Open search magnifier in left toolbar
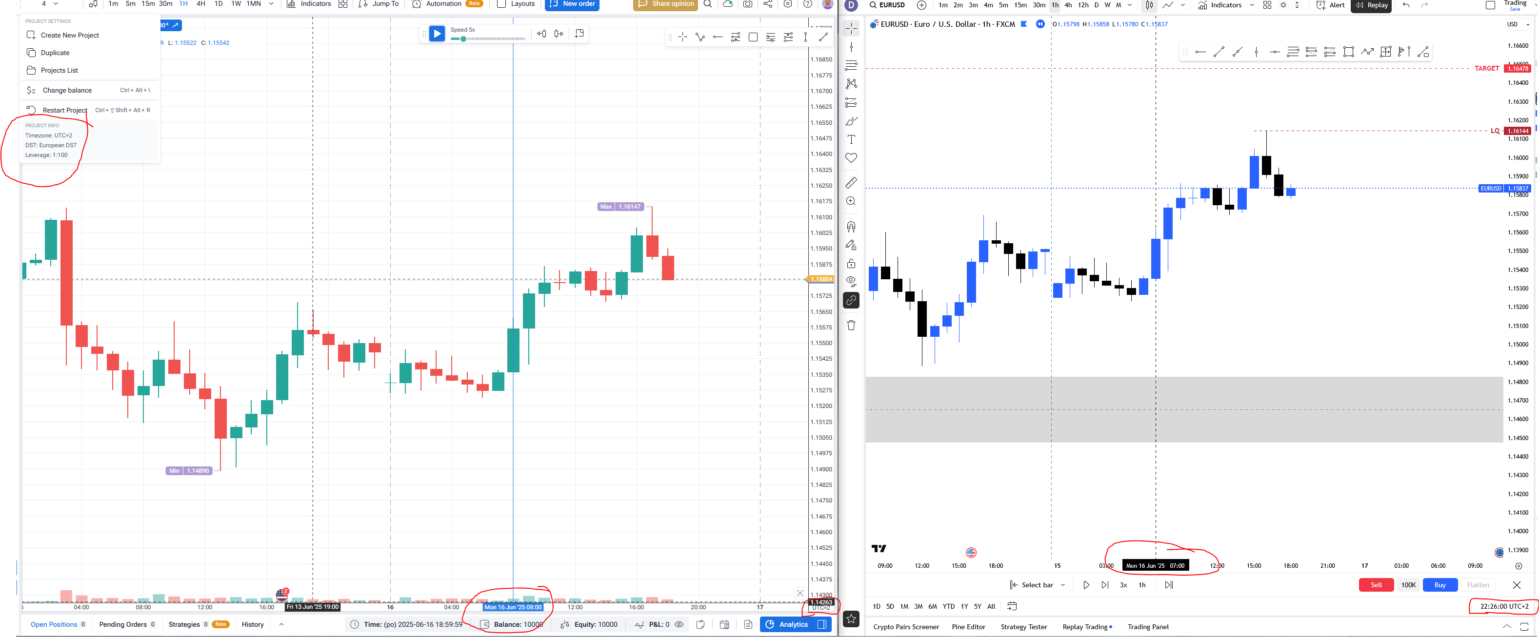 (708, 3)
